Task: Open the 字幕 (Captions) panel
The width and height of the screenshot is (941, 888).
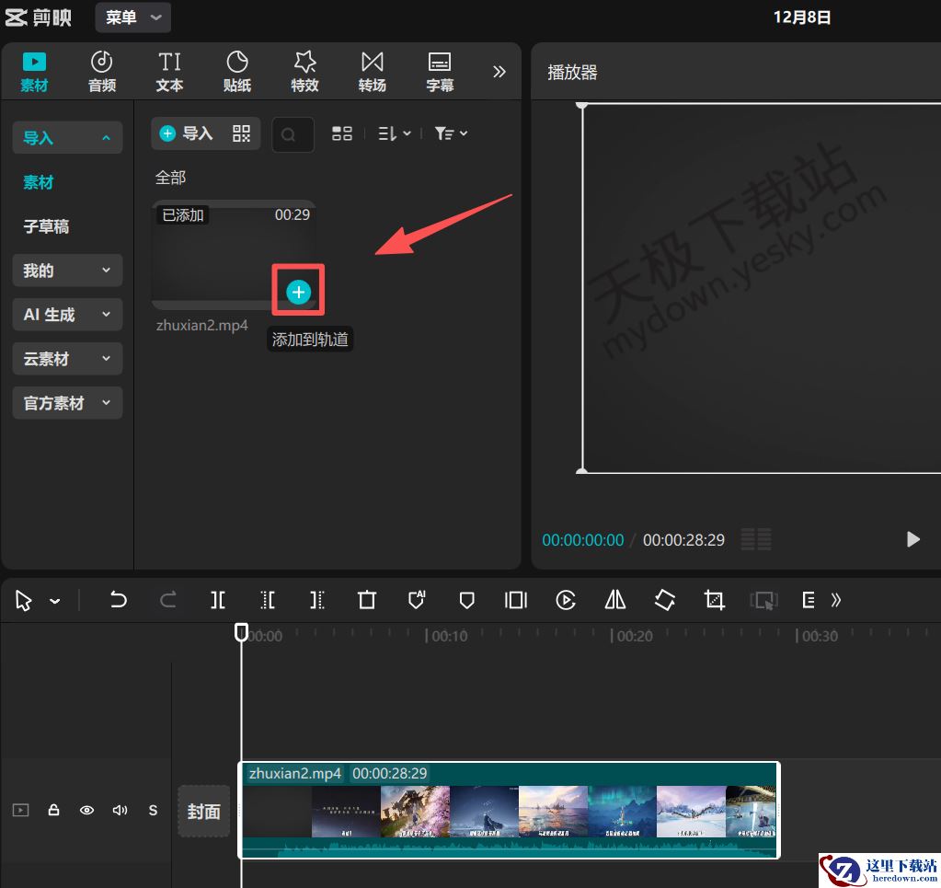Action: [440, 71]
